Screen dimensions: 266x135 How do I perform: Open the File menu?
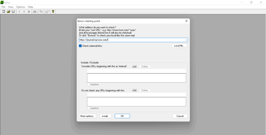click(x=3, y=7)
